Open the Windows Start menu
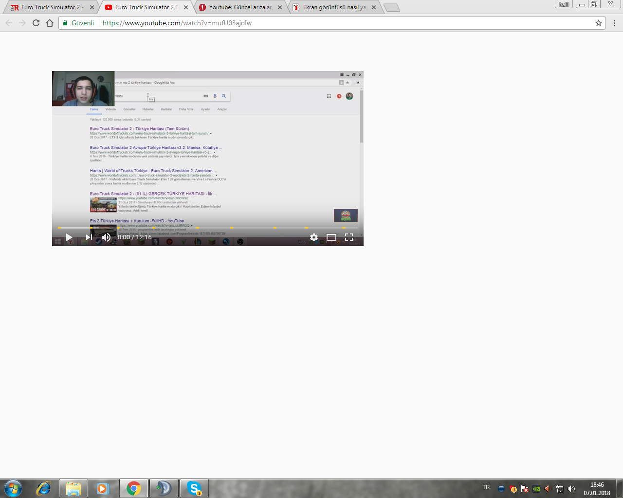 (x=12, y=488)
